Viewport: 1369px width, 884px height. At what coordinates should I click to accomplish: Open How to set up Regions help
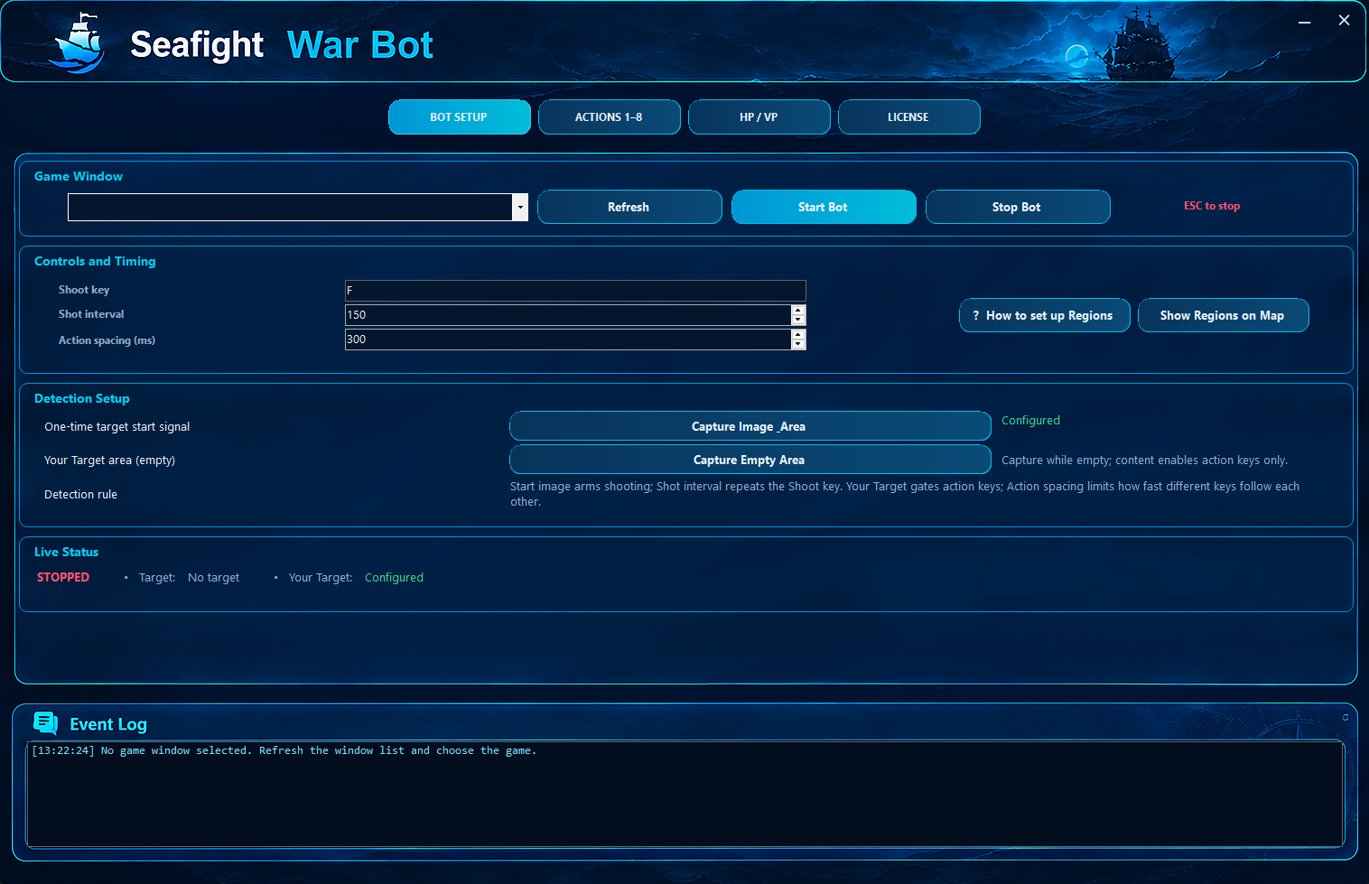pos(1044,315)
